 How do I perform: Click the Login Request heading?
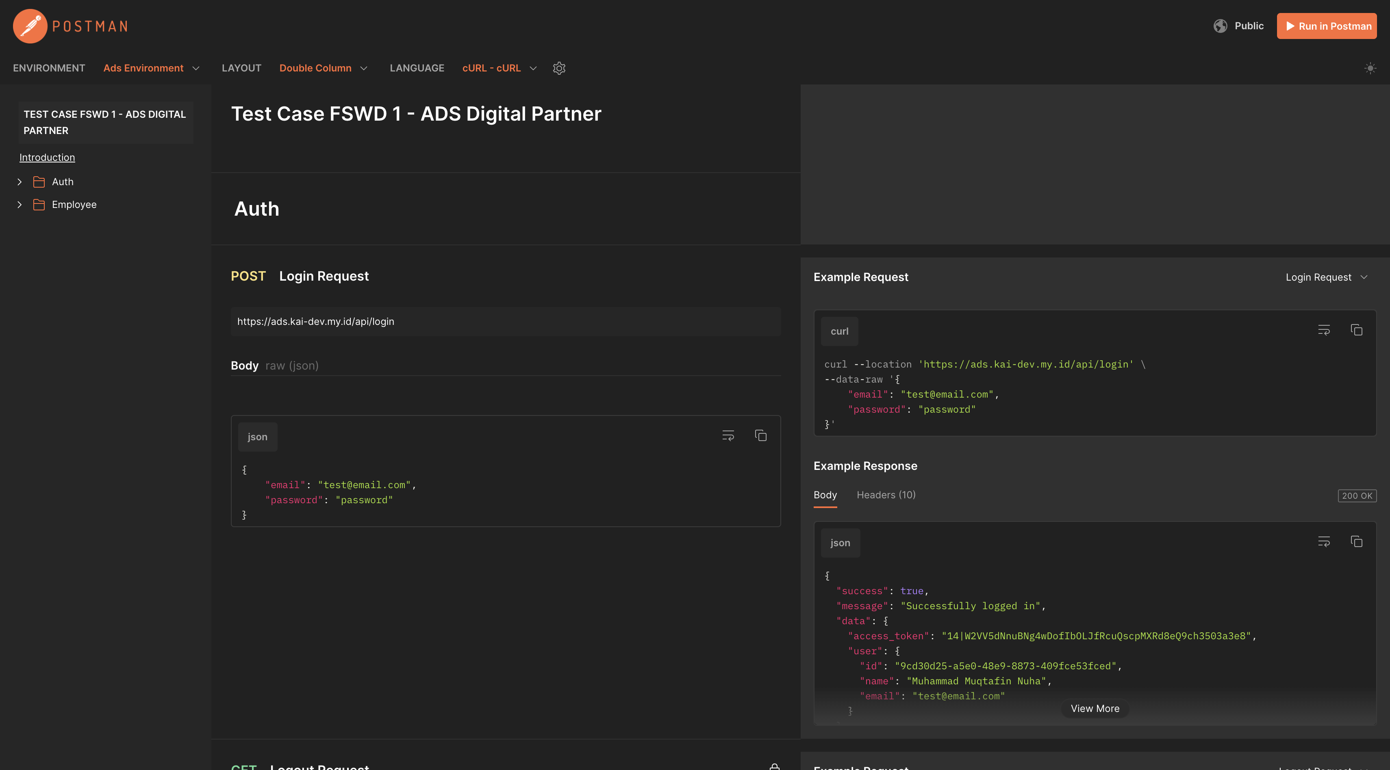(x=324, y=276)
